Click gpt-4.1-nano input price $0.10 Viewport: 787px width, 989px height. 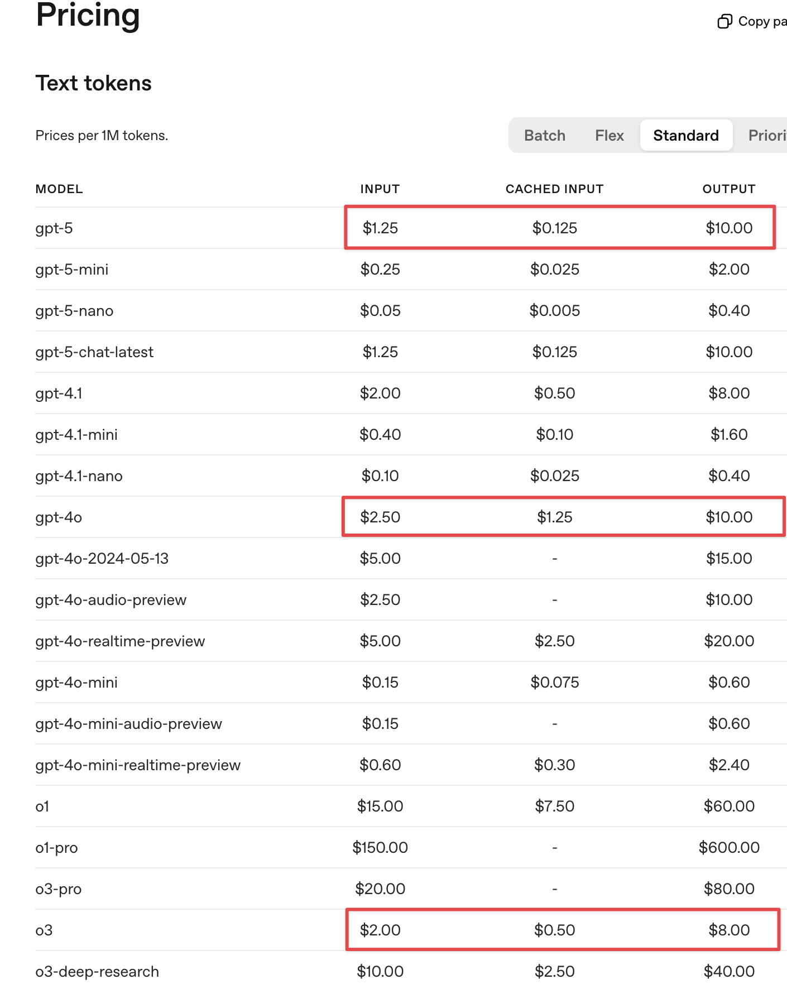click(380, 476)
